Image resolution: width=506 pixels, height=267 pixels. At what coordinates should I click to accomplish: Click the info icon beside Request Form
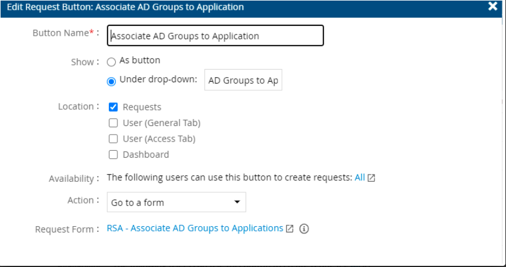pos(304,229)
